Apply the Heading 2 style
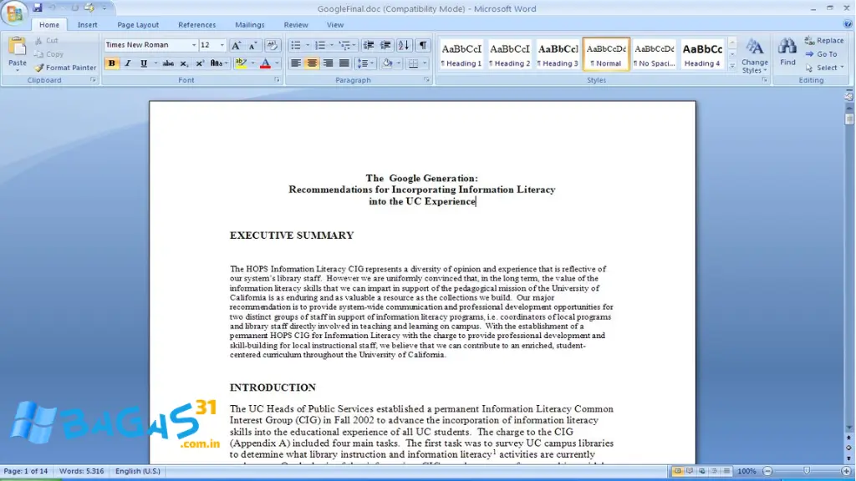The image size is (856, 481). click(x=509, y=53)
